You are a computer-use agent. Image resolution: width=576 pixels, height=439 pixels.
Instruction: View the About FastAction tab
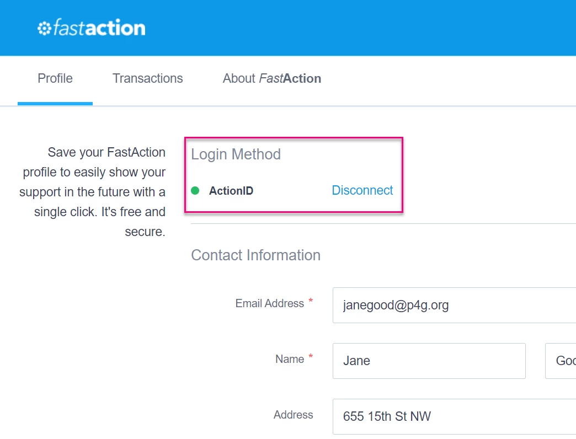pos(271,78)
